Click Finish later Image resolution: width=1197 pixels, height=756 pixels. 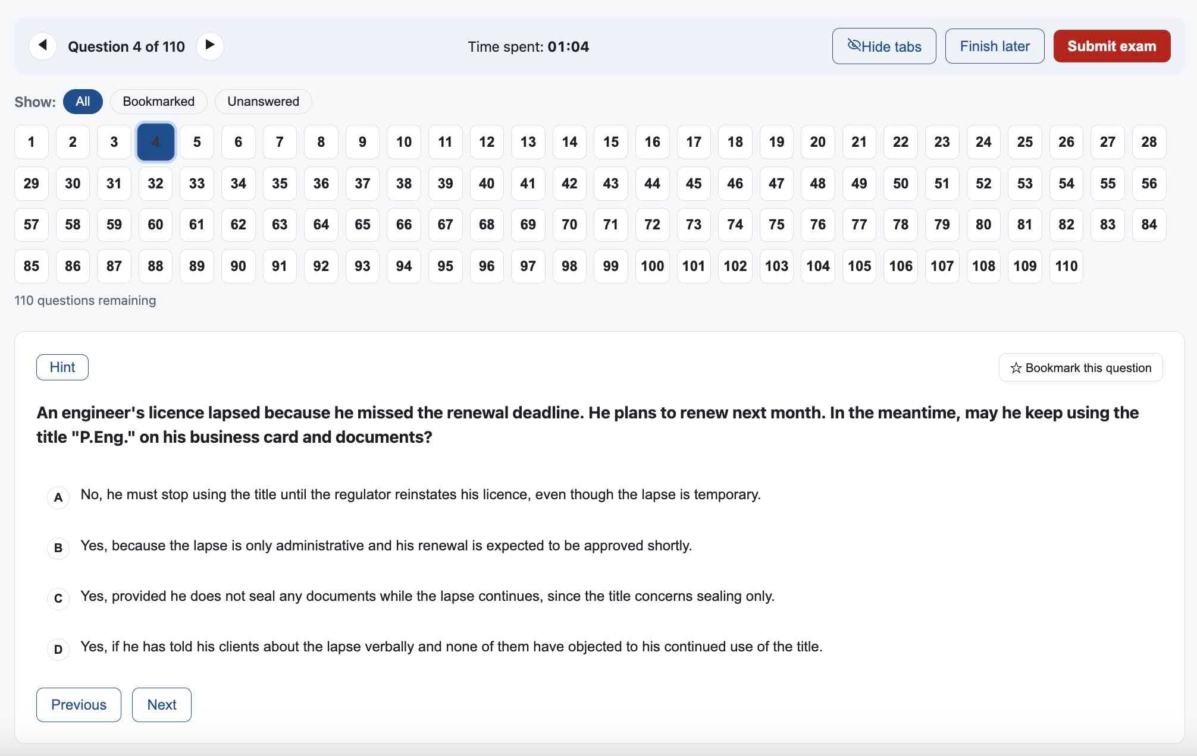pos(994,46)
